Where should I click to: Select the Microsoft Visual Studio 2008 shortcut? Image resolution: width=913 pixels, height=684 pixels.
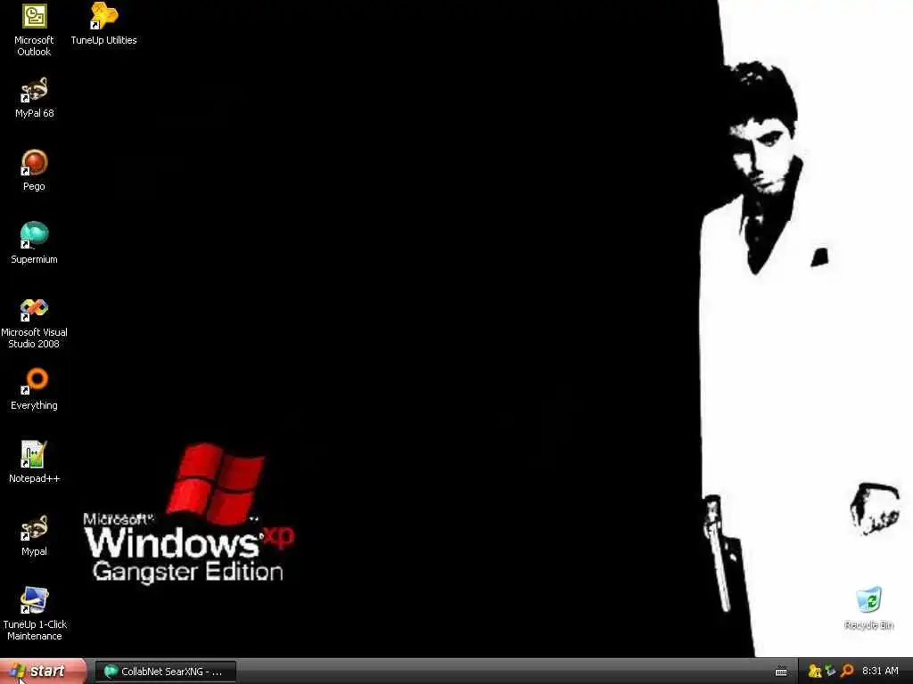(34, 322)
